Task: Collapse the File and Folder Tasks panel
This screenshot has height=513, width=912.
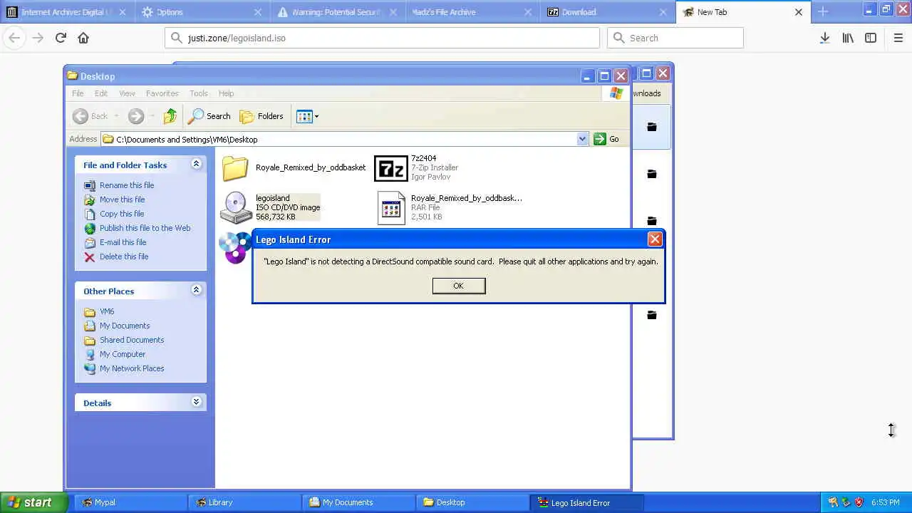Action: 196,165
